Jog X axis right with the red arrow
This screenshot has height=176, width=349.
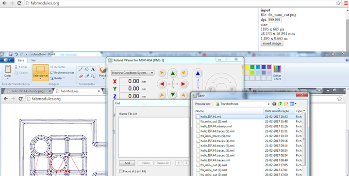coord(183,84)
